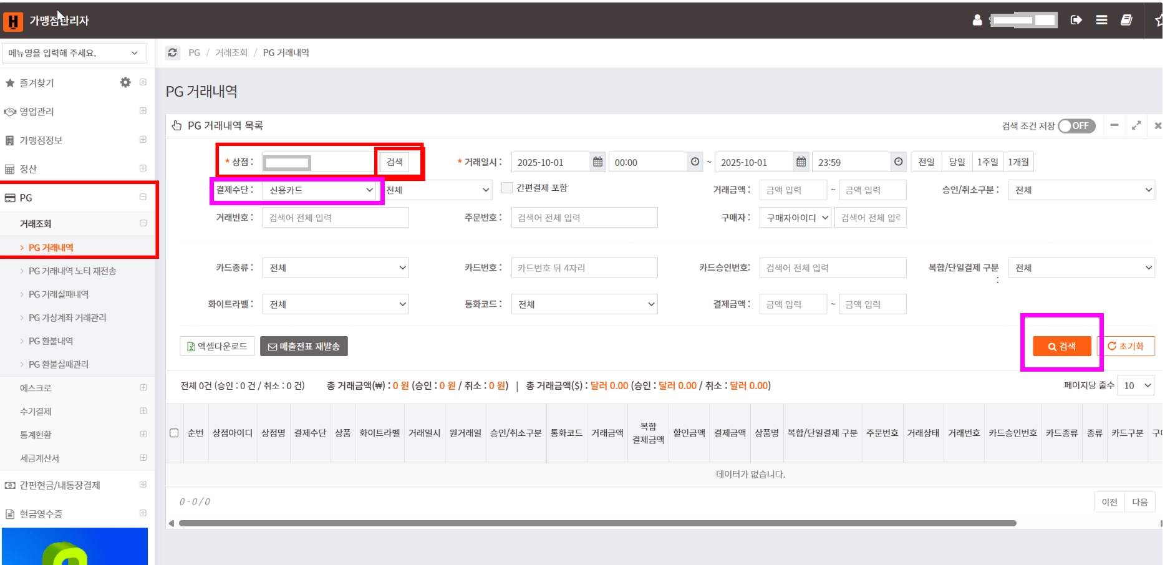Change 페이지당 줄수 dropdown
Image resolution: width=1165 pixels, height=565 pixels.
coord(1136,385)
